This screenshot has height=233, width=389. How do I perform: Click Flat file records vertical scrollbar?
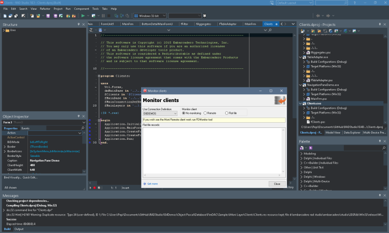(283, 151)
